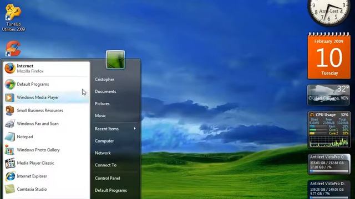Image resolution: width=355 pixels, height=199 pixels.
Task: Click the Internet Explorer icon
Action: 10,176
